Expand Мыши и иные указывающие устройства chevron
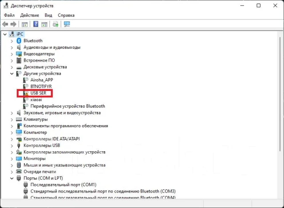 pyautogui.click(x=12, y=165)
